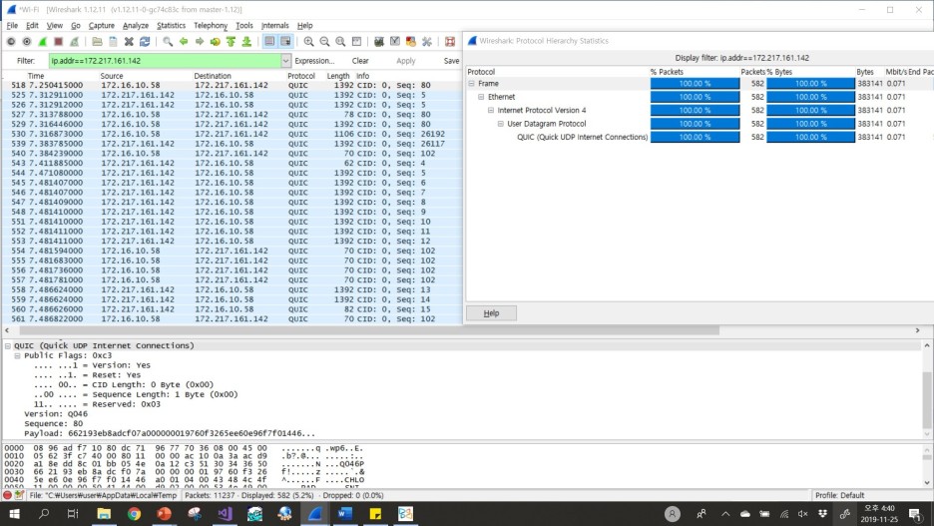
Task: Select packet number 543 in the list
Action: 233,164
